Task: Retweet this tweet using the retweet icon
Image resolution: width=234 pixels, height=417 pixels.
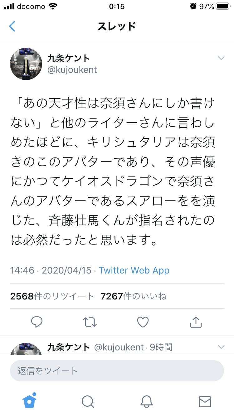Action: point(90,322)
